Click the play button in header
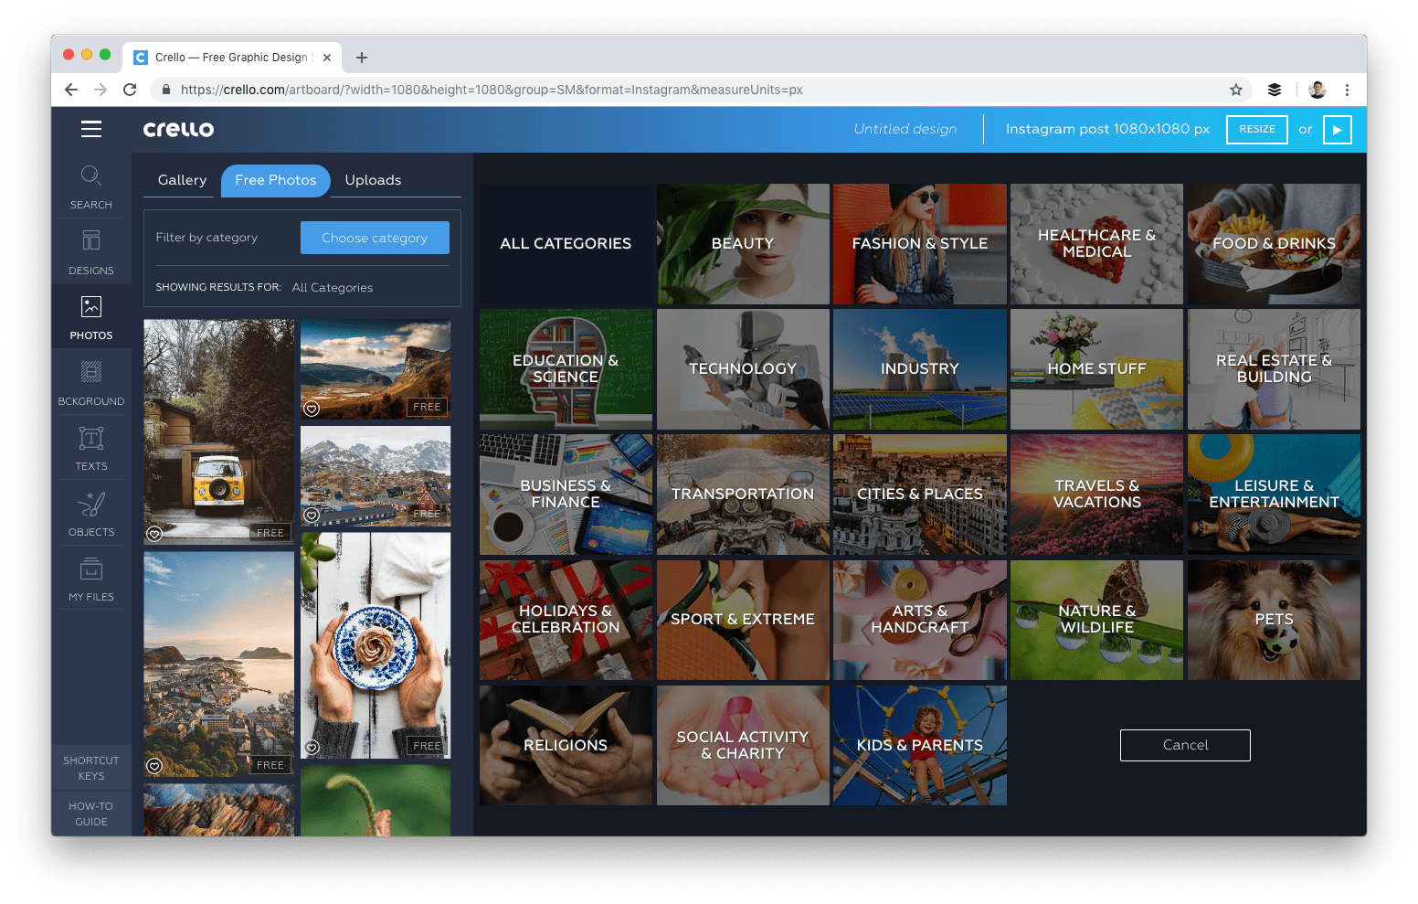The height and width of the screenshot is (904, 1418). point(1337,129)
